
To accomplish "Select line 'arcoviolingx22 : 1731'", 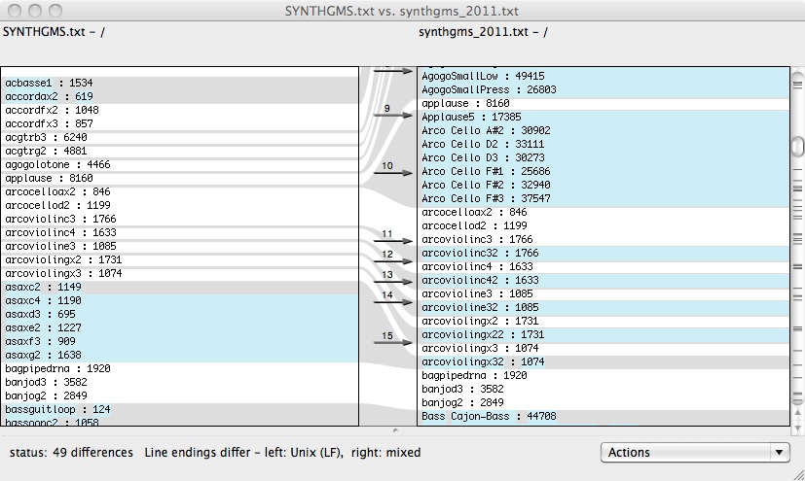I will click(x=604, y=334).
